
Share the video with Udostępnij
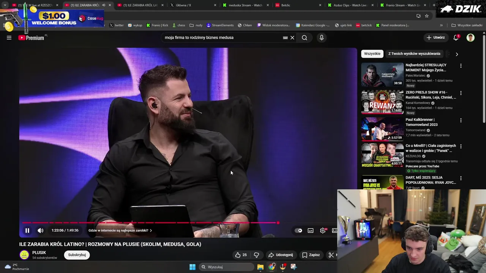[281, 255]
